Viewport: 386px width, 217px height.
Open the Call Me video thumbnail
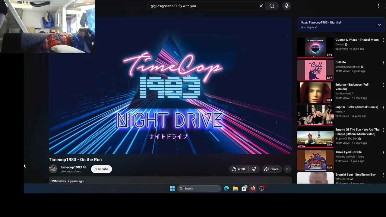point(315,70)
